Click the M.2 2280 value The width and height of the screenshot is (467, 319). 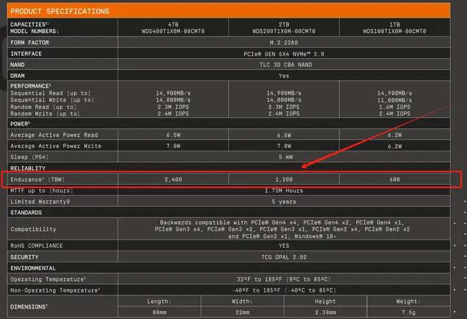(284, 43)
